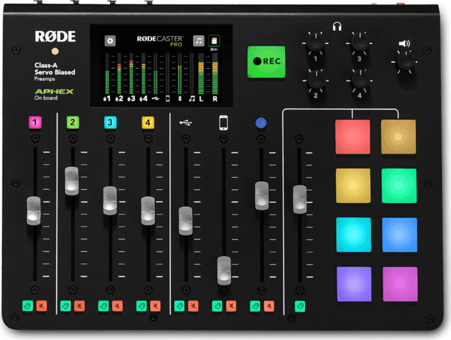
Task: Trigger the green sound pad
Action: click(399, 186)
